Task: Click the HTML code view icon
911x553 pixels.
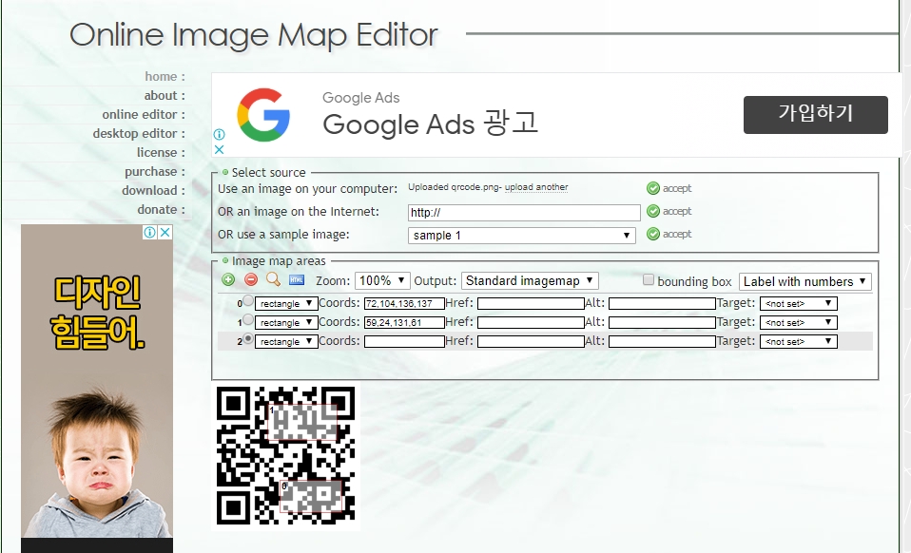Action: 297,279
